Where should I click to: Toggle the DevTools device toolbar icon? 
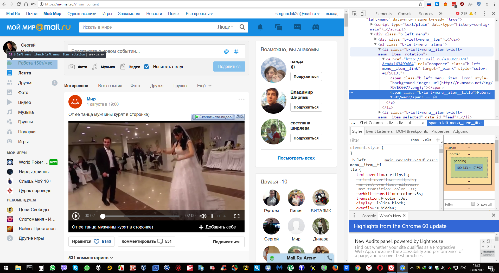click(363, 14)
